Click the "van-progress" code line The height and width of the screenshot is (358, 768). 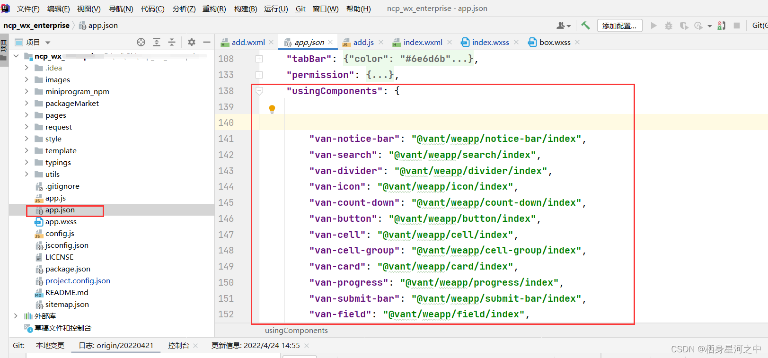tap(436, 282)
